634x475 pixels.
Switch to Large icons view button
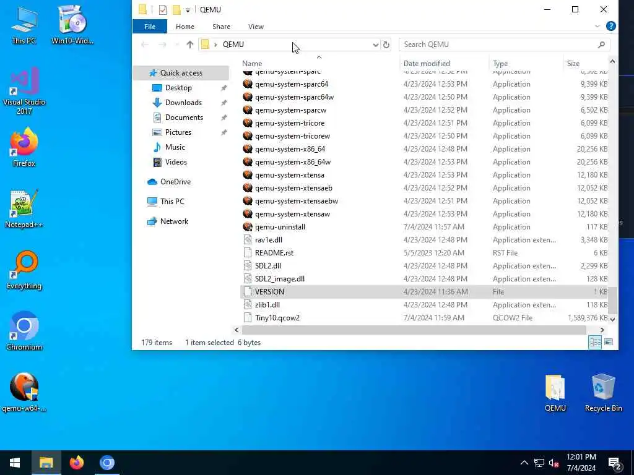coord(608,343)
